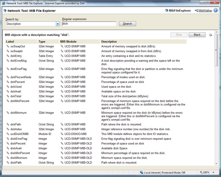Click the pencil icon beside dskErrorFlag label
The width and height of the screenshot is (221, 177).
8,69
